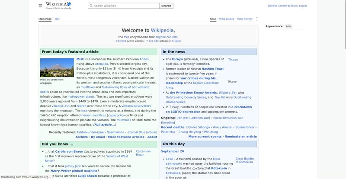Image resolution: width=346 pixels, height=179 pixels.
Task: Open the mummies link
Action: pyautogui.click(x=124, y=120)
